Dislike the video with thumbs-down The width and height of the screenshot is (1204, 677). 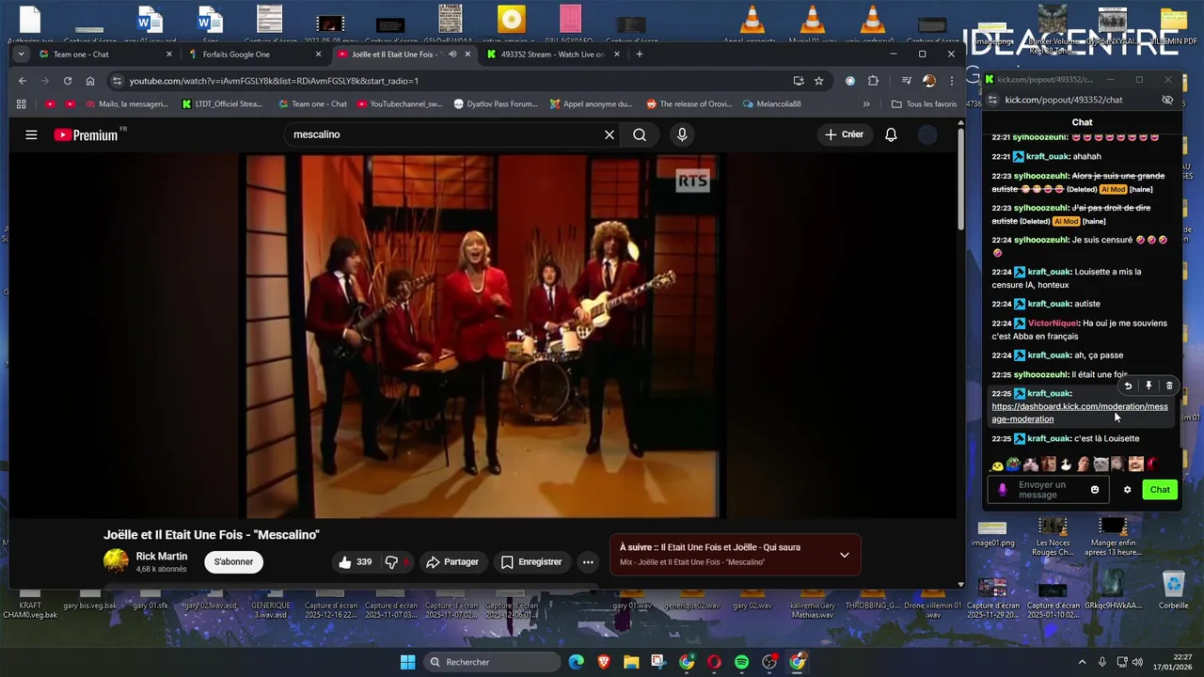point(392,562)
